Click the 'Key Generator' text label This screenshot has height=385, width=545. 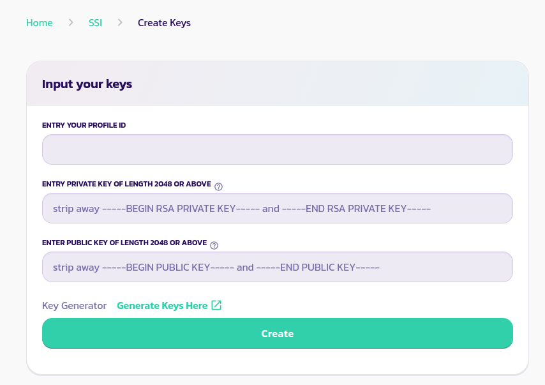[x=74, y=306]
